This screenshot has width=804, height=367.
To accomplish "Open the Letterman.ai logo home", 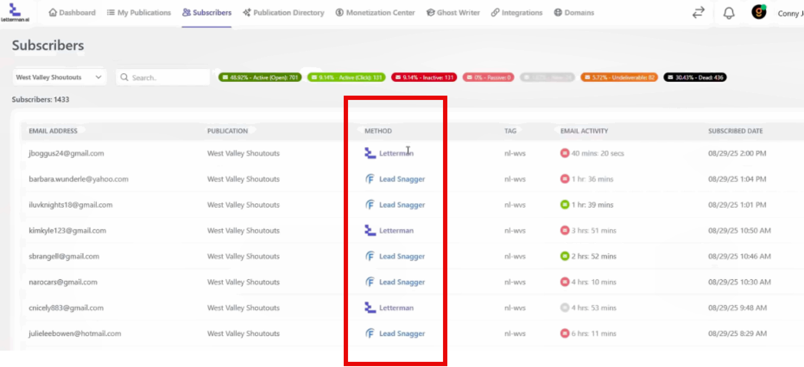I will (x=15, y=12).
